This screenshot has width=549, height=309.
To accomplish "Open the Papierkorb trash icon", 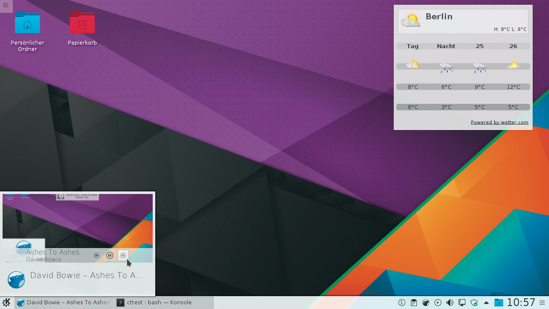I will pyautogui.click(x=82, y=23).
